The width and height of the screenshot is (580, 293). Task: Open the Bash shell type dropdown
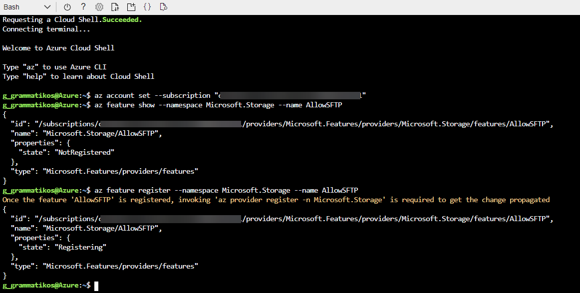pos(26,7)
